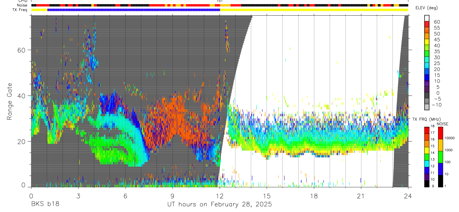Click the 'TX FRQ (MHz)' legend title
The image size is (459, 212).
[426, 119]
